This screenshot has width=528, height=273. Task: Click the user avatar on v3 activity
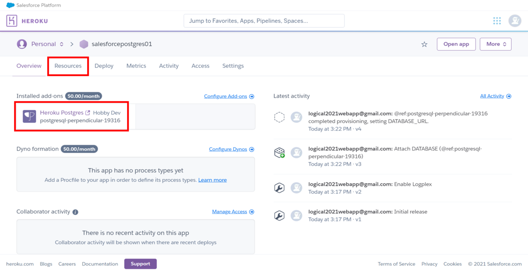tap(297, 153)
